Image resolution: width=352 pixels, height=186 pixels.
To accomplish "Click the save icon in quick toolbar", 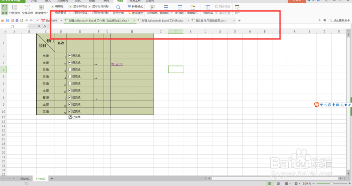I will 7,20.
